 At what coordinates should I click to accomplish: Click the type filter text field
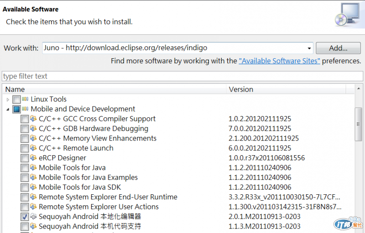point(182,76)
